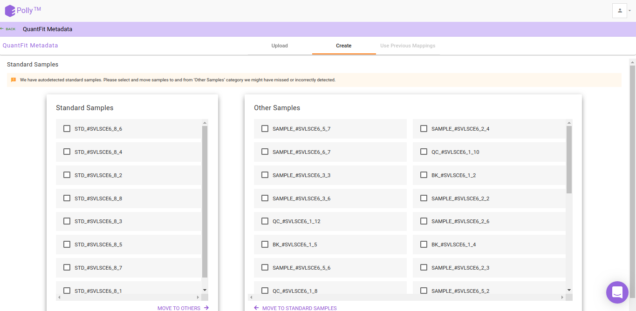Click Standard Samples horizontal scroll-right arrow
The image size is (636, 311).
coord(198,297)
